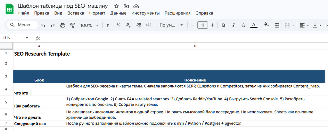The image size is (328, 130).
Task: Open the Формат menu
Action: point(97,13)
